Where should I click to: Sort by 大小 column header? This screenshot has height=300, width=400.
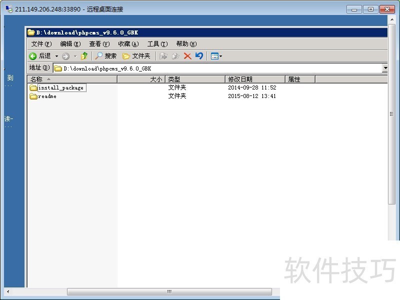141,79
